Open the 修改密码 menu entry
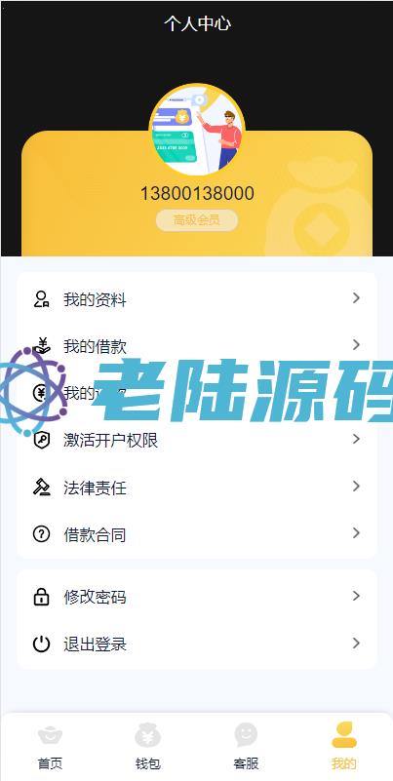 pyautogui.click(x=197, y=596)
